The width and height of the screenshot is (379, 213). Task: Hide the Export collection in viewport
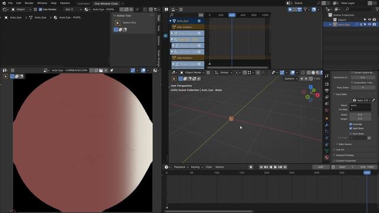point(370,20)
